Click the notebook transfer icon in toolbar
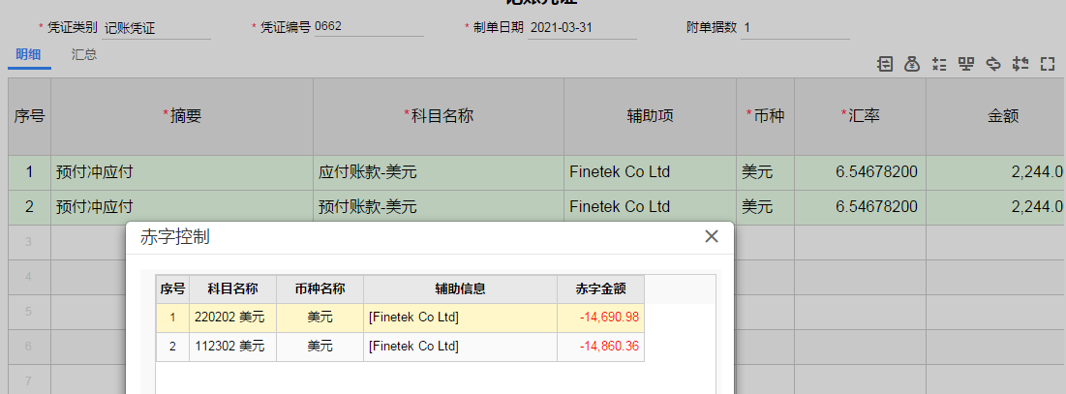 tap(885, 64)
